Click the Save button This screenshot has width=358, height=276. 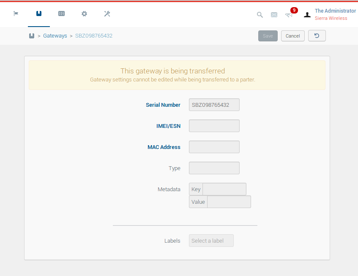pyautogui.click(x=268, y=36)
